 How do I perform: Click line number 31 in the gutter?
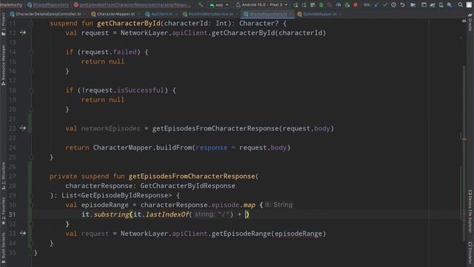[x=12, y=214]
